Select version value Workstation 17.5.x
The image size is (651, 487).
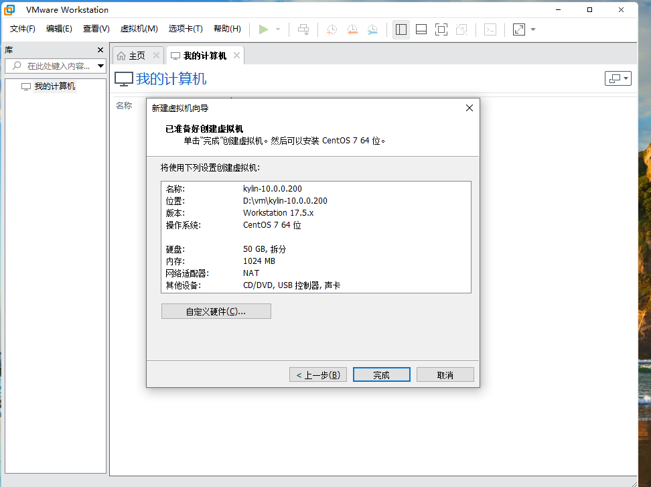click(x=278, y=212)
